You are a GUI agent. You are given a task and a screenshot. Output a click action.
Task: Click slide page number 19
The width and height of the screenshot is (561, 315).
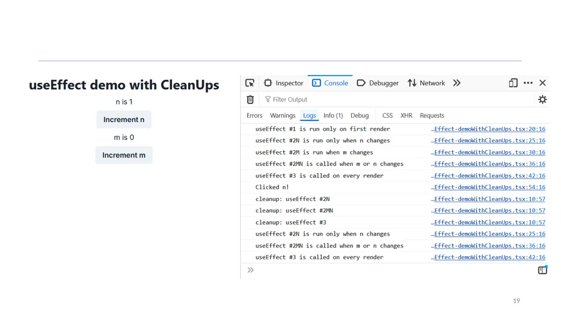coord(516,301)
